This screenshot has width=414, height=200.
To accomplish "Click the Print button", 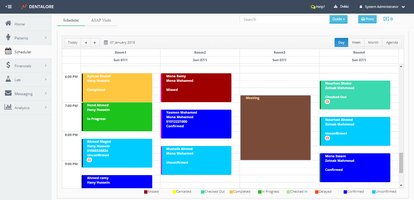I will tap(367, 19).
